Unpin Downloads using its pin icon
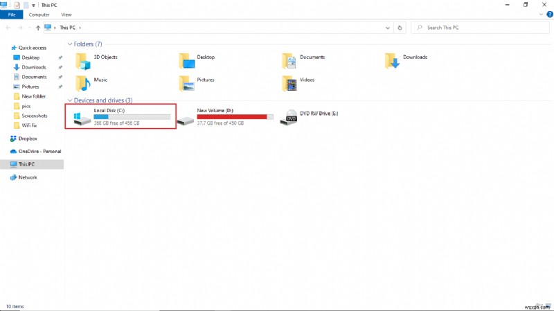The height and width of the screenshot is (311, 554). click(x=60, y=67)
